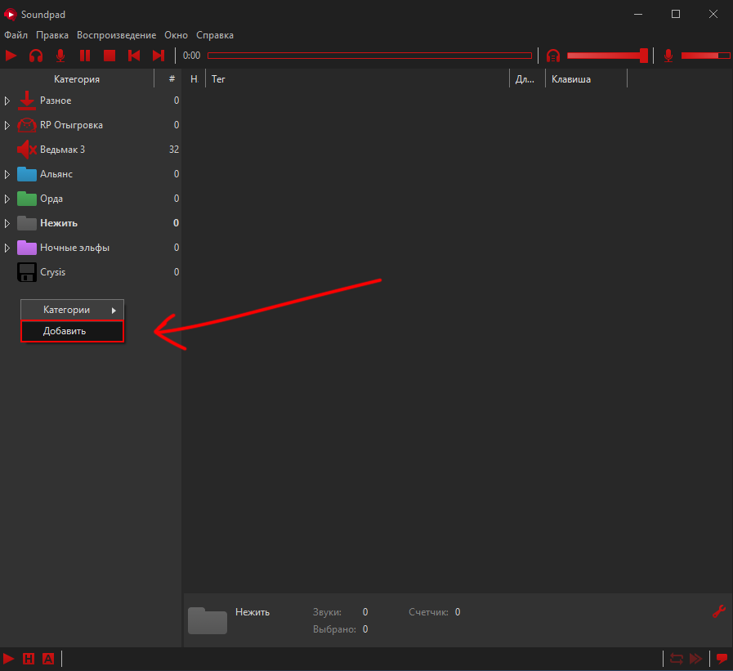
Task: Select the Разное category row
Action: pos(91,101)
